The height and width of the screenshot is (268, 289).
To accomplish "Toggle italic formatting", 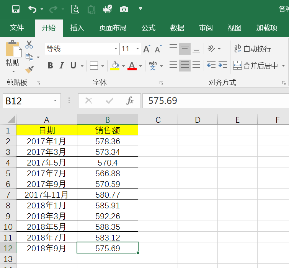I will point(62,65).
